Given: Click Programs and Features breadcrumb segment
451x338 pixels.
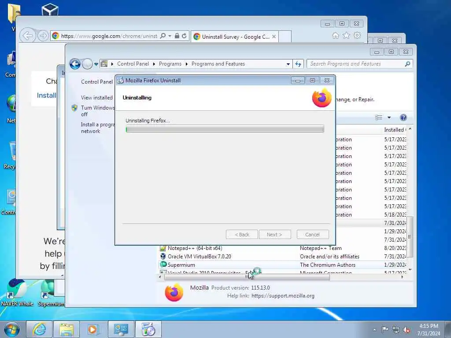Looking at the screenshot, I should click(x=218, y=64).
